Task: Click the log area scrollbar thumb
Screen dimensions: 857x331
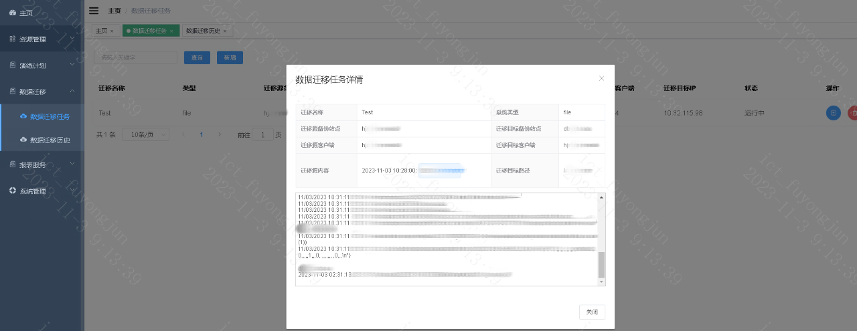Action: (x=601, y=265)
